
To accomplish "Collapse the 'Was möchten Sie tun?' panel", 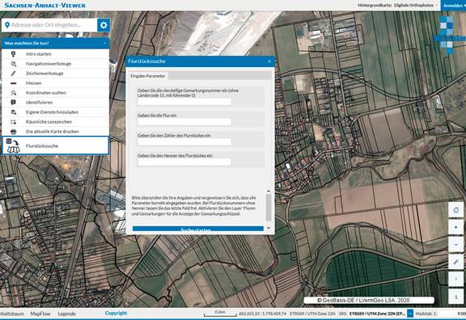I will pos(104,43).
